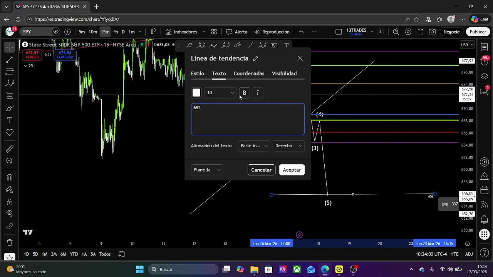Open the font size 10 dropdown

point(220,93)
